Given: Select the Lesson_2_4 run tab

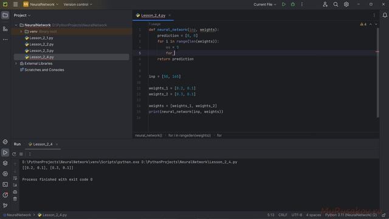Looking at the screenshot, I should tap(43, 144).
